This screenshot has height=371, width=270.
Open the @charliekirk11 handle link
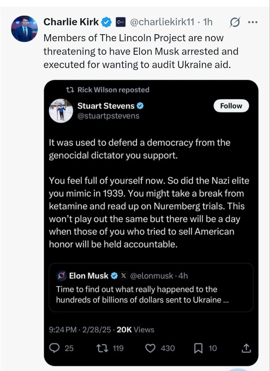pos(163,22)
